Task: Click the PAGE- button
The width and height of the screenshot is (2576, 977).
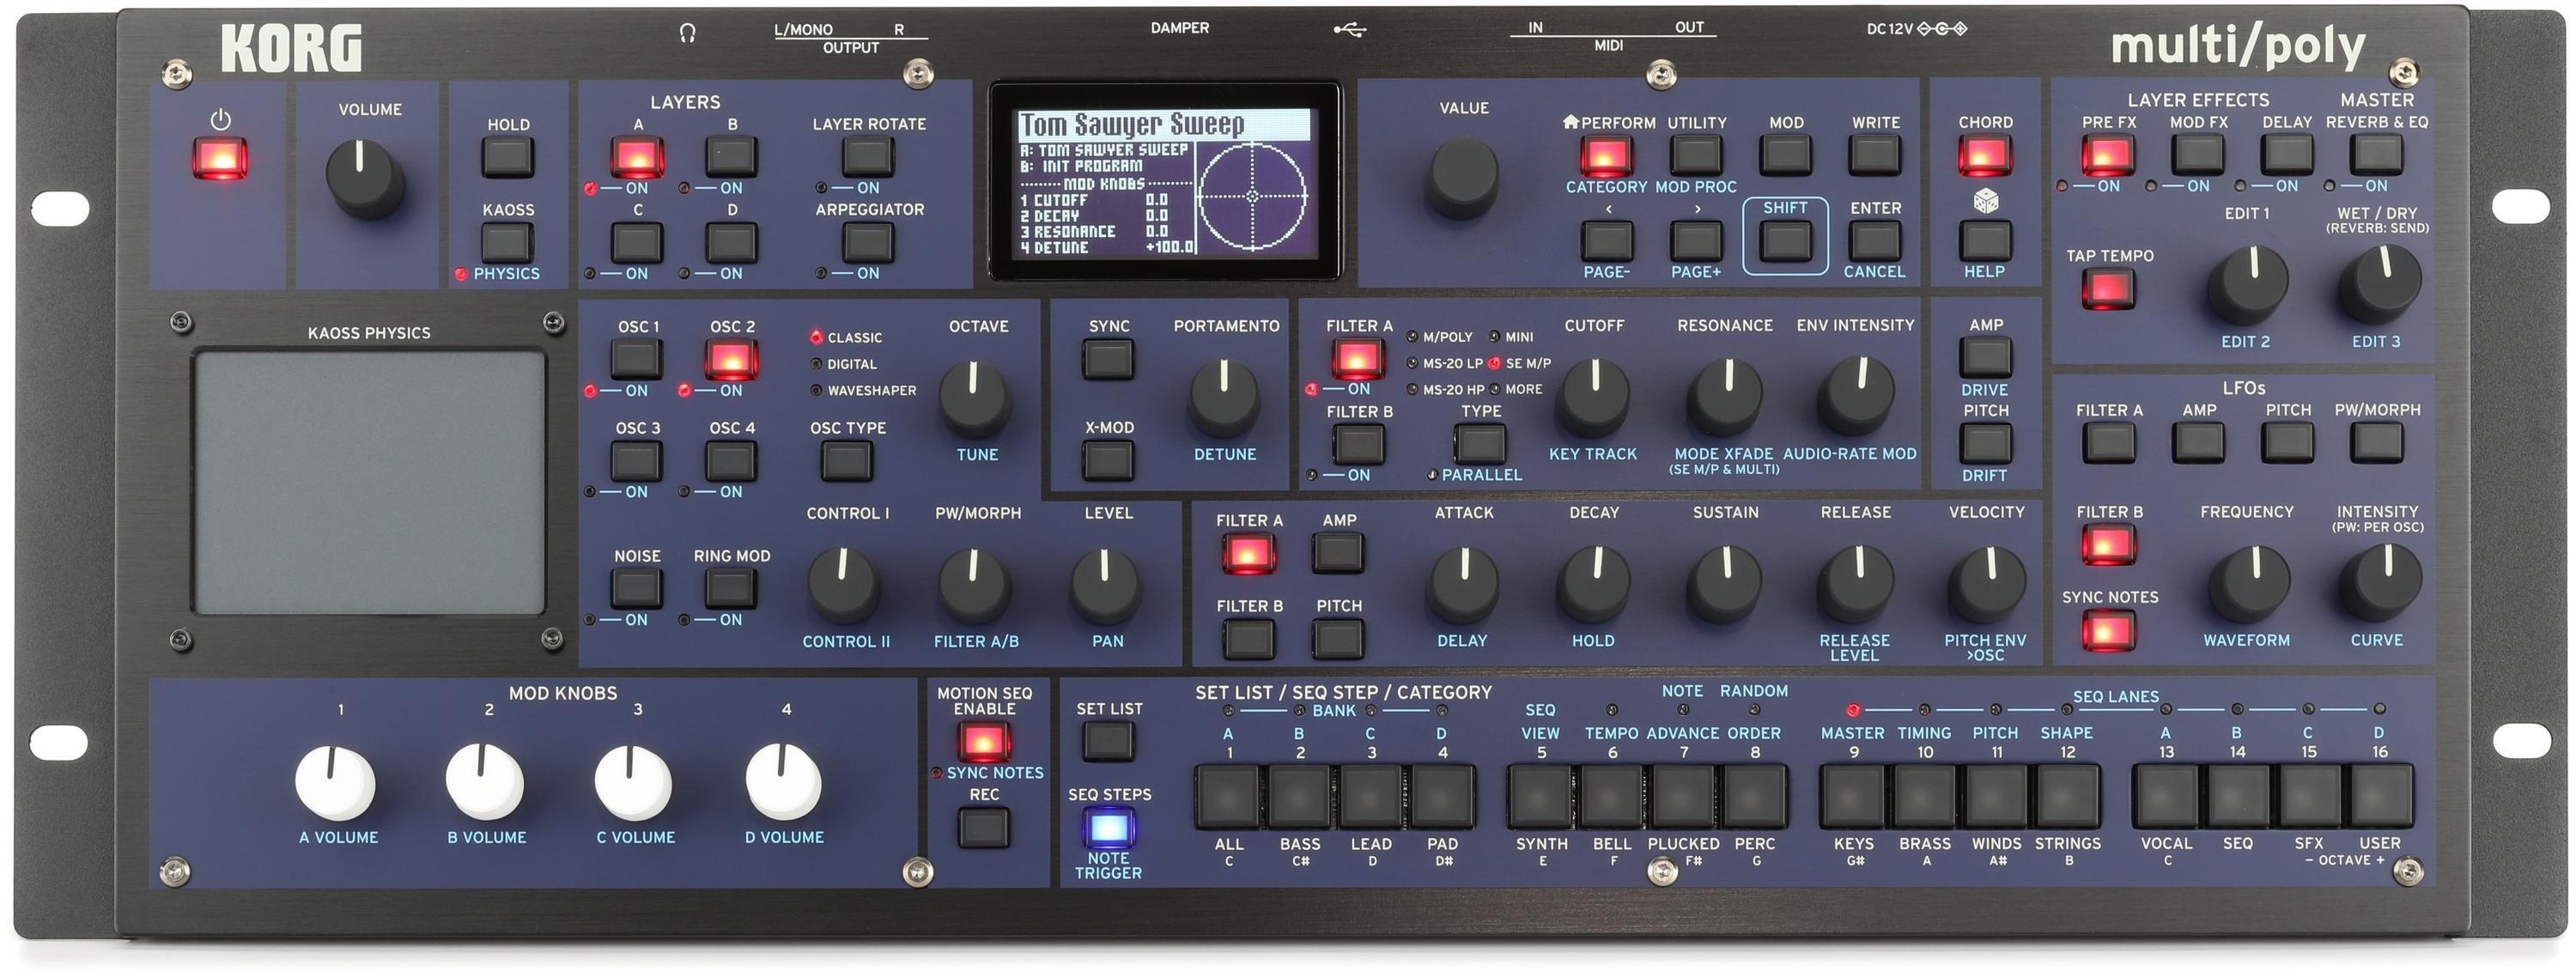Action: click(1606, 242)
